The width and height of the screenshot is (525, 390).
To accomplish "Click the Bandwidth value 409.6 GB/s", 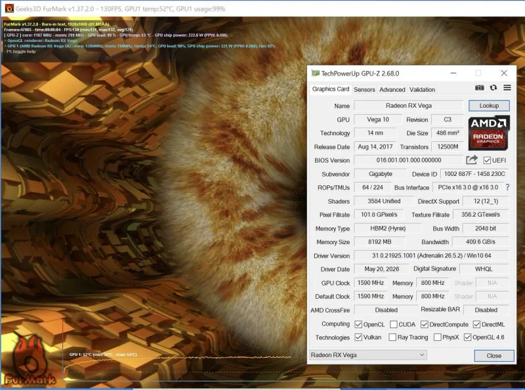I will (480, 242).
